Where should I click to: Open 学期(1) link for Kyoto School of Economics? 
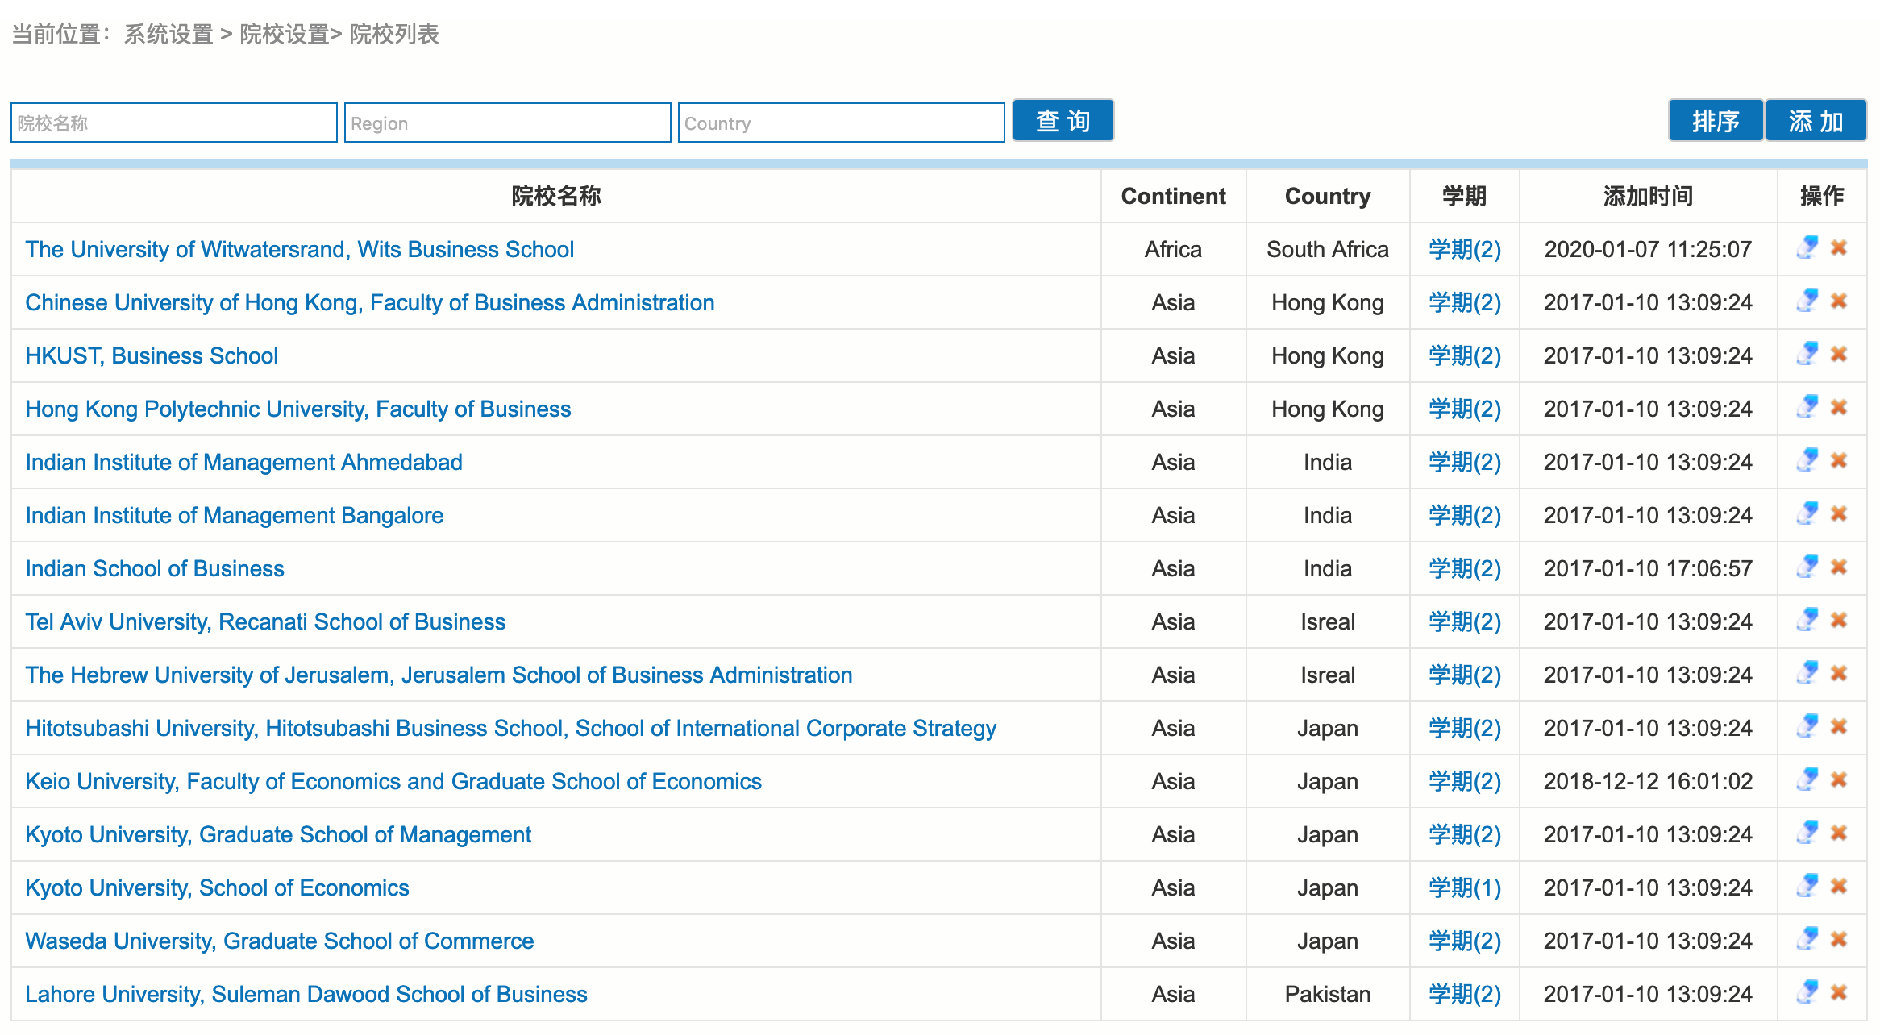click(1464, 887)
